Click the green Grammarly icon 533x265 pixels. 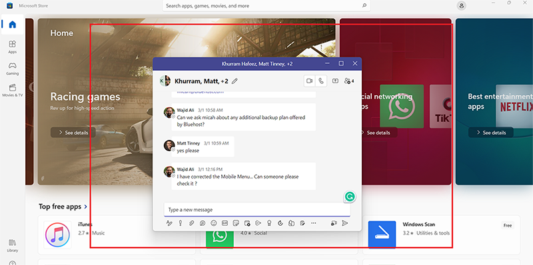[350, 196]
